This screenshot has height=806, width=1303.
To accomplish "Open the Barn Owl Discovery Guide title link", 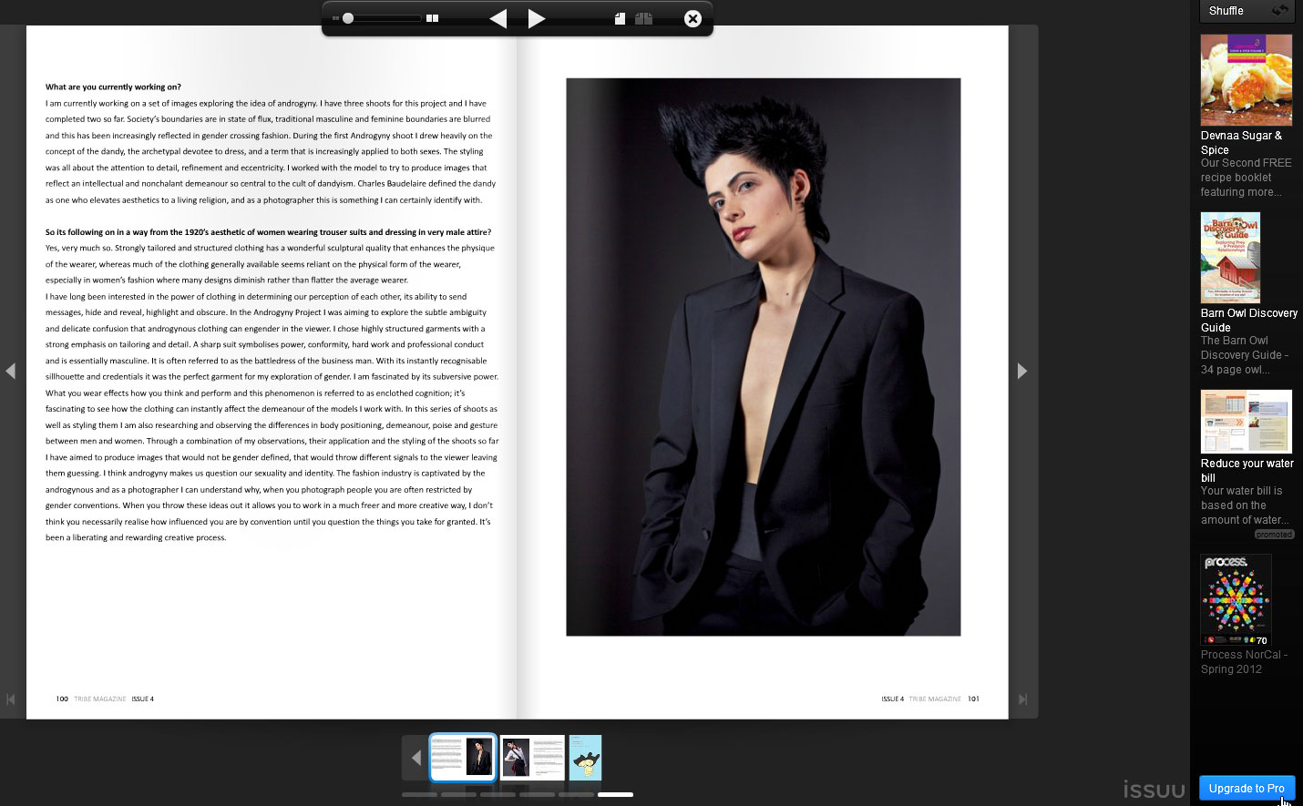I will 1248,321.
